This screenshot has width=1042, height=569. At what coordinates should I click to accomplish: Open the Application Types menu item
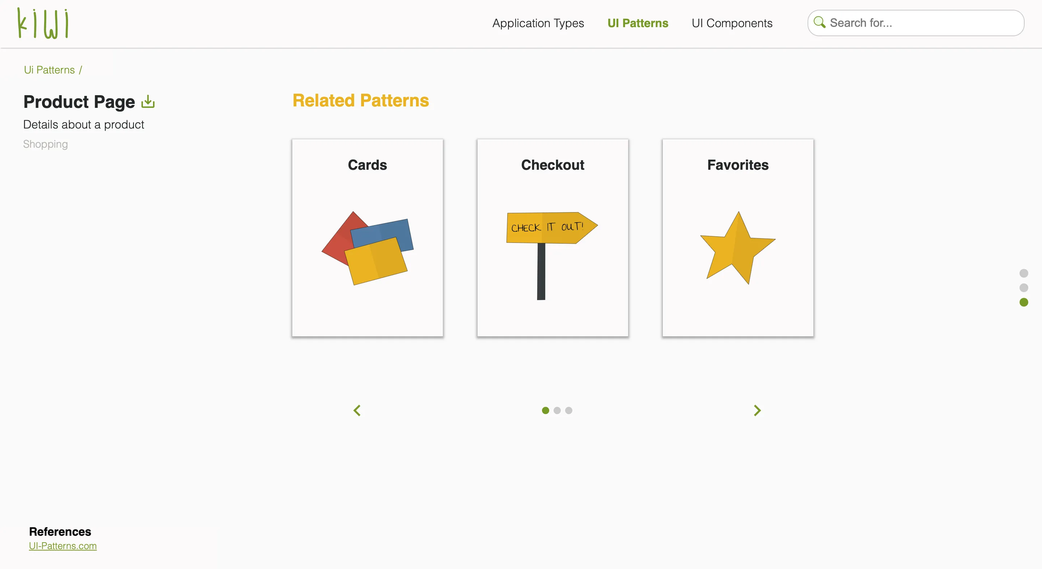click(x=538, y=23)
